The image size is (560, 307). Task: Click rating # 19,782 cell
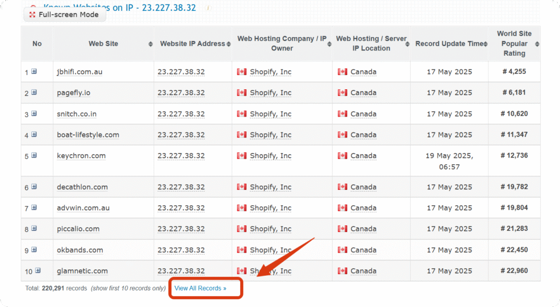(x=514, y=187)
